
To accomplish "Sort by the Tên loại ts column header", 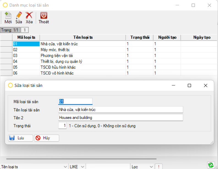I will 83,37.
